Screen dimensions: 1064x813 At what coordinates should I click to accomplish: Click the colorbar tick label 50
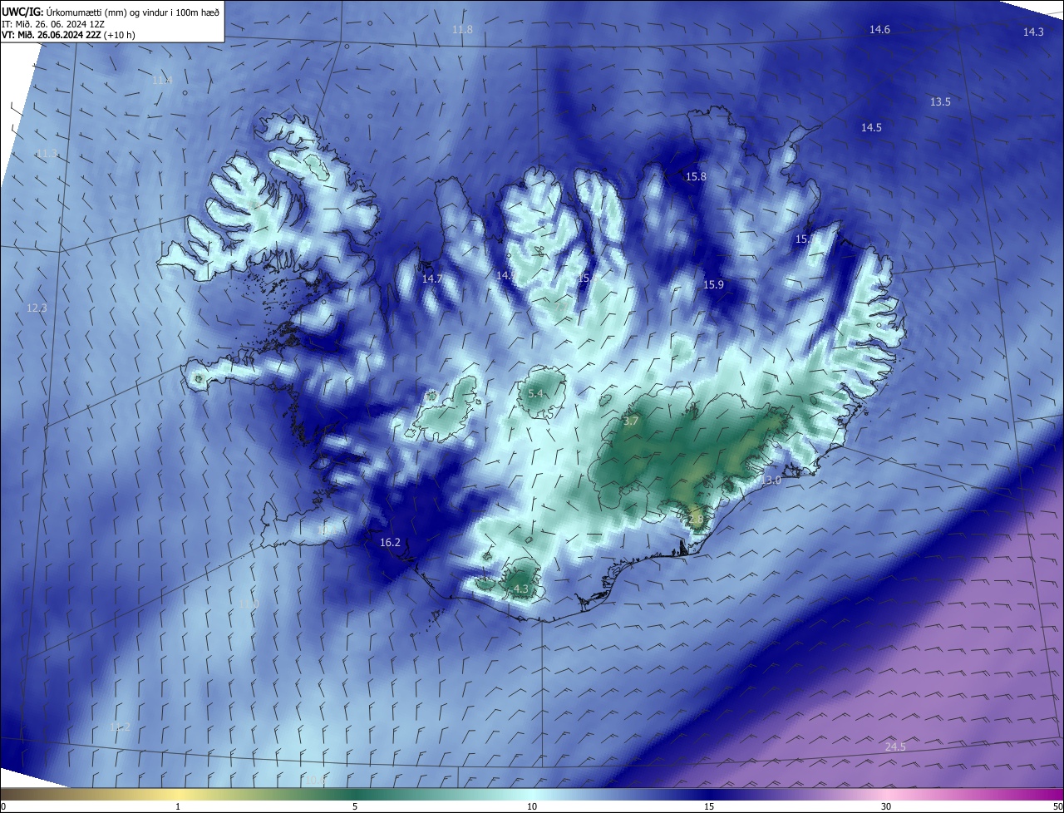click(x=1057, y=807)
